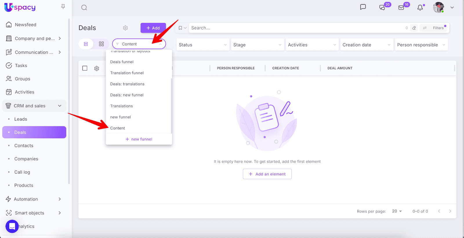Focus the Search input field
Image resolution: width=464 pixels, height=238 pixels.
click(x=296, y=28)
